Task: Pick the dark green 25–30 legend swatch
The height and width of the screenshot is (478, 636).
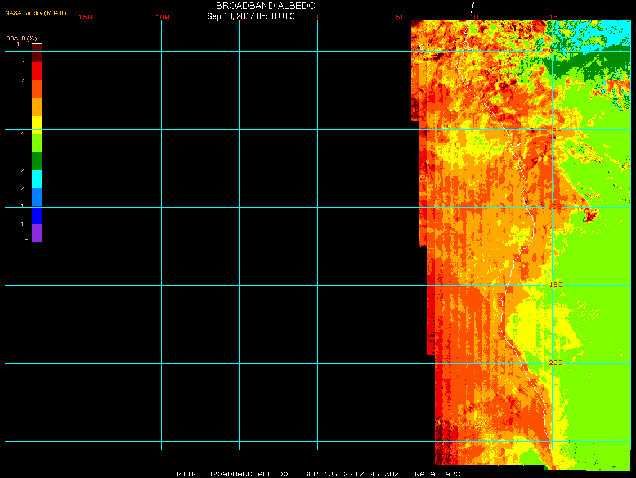Action: point(37,160)
